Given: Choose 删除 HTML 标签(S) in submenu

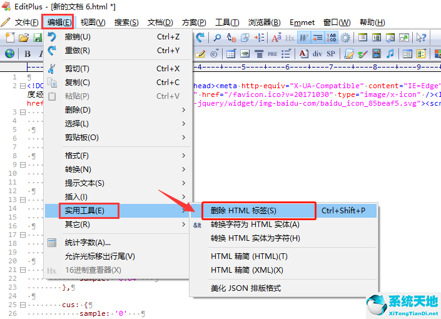Looking at the screenshot, I should (x=283, y=211).
